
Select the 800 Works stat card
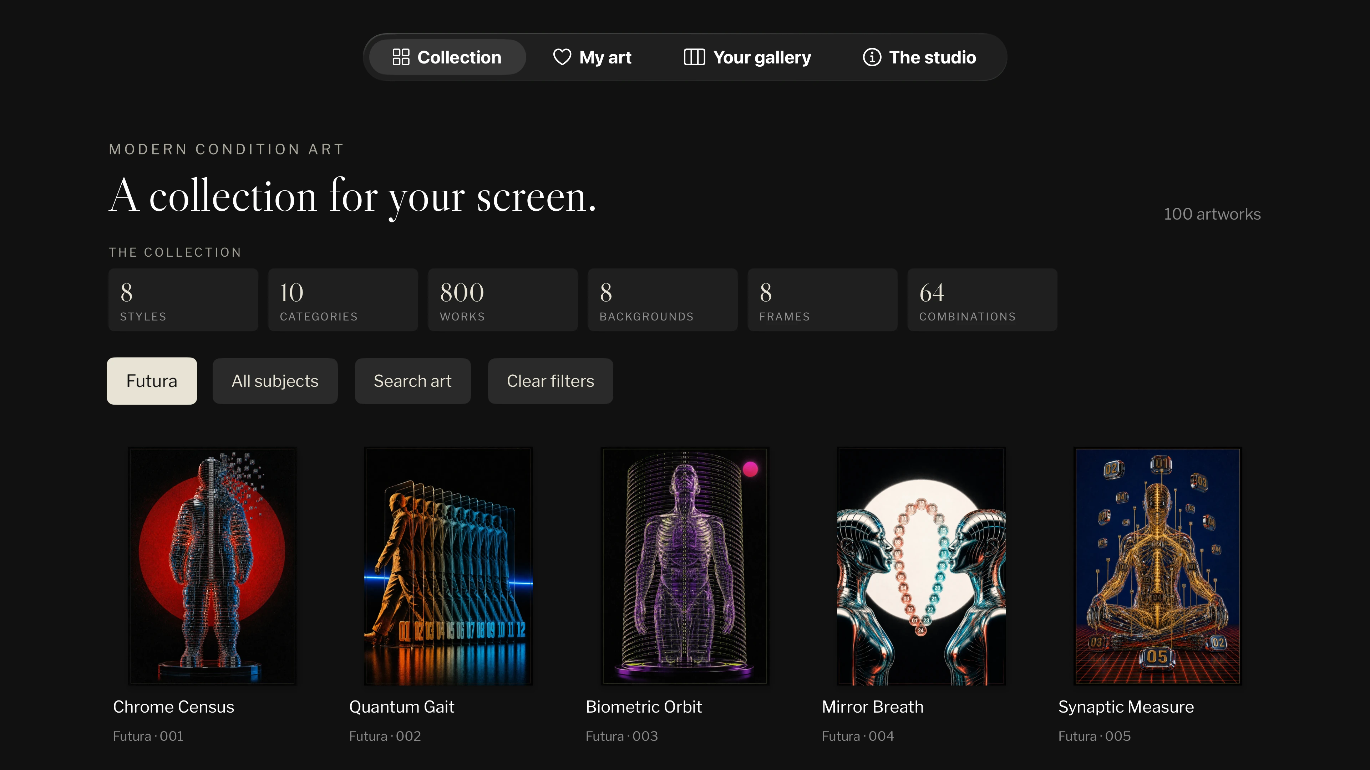[x=503, y=300]
